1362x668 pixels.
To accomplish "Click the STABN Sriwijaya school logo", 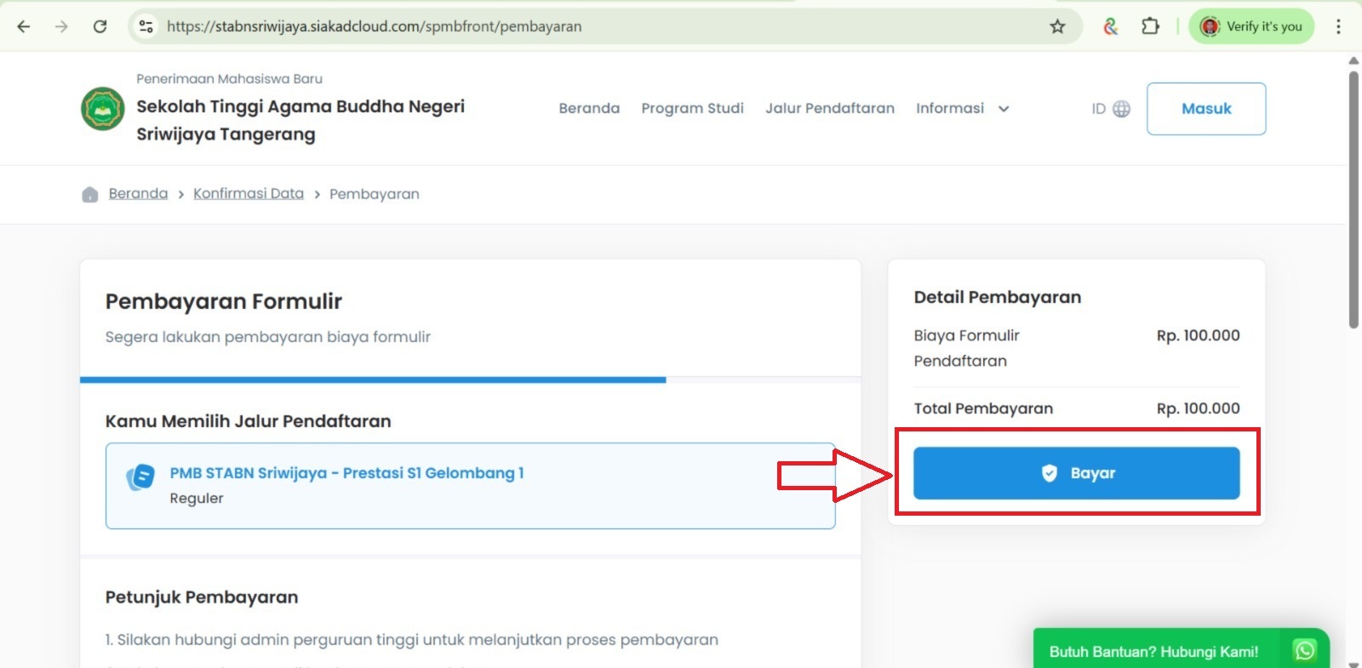I will click(x=103, y=109).
